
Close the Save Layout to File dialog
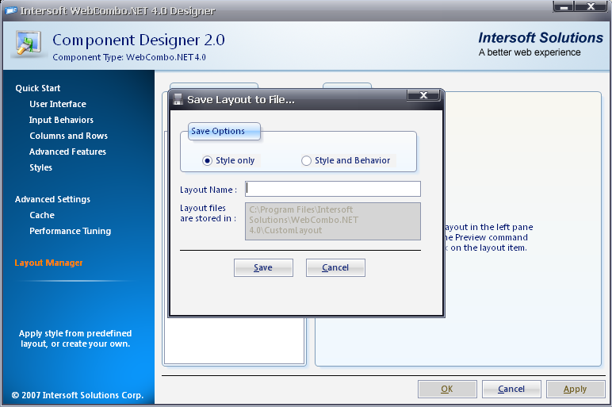[423, 95]
